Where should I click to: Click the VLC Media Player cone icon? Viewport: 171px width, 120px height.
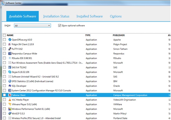point(10,100)
